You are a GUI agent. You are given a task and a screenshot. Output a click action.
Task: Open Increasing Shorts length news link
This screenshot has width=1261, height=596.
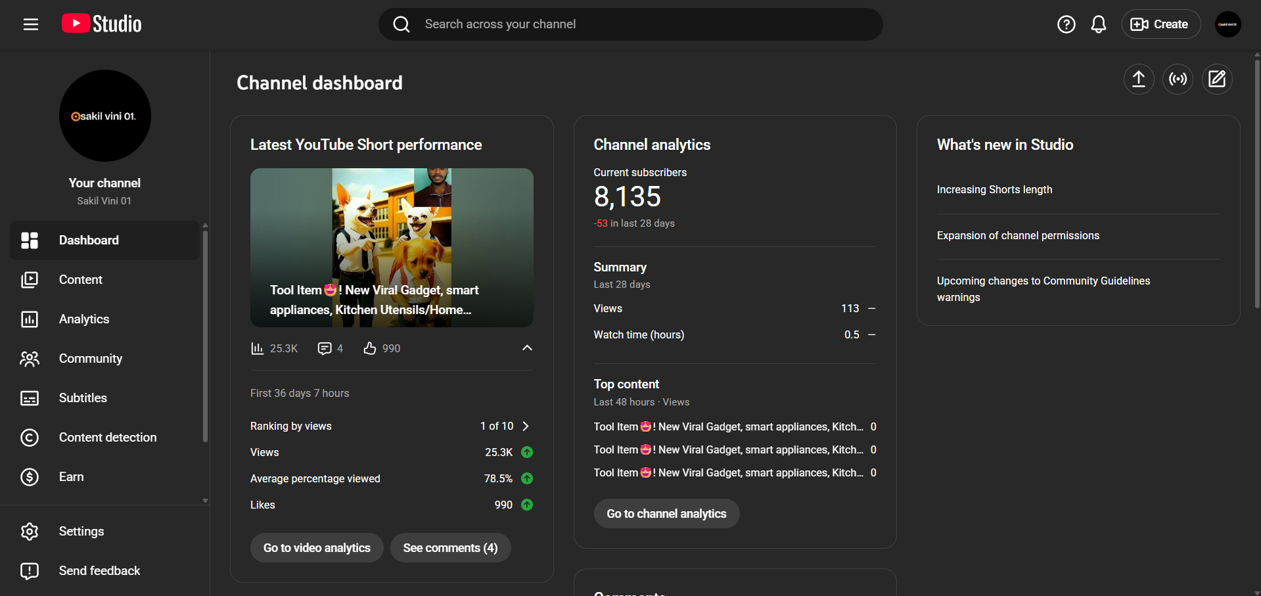[x=994, y=190]
